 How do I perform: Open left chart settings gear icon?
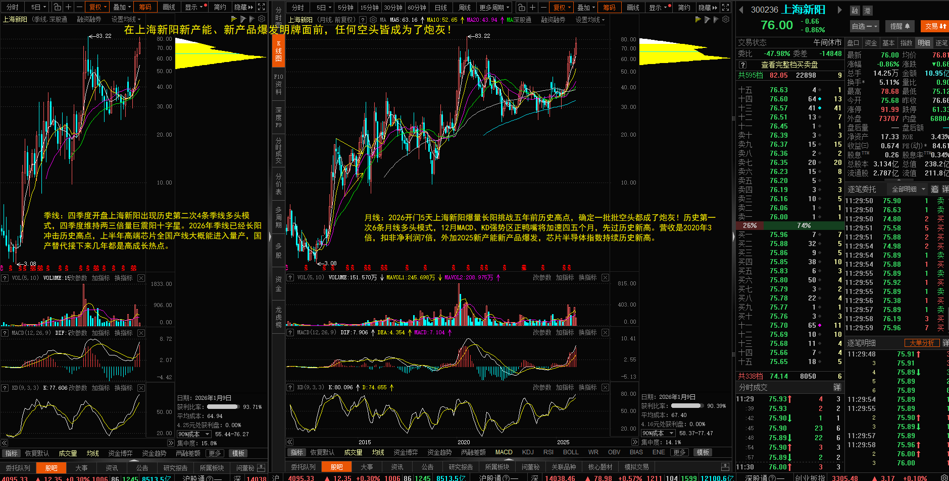pyautogui.click(x=261, y=19)
